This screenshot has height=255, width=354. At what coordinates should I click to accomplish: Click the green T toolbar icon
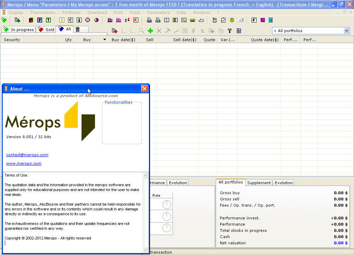pos(48,20)
